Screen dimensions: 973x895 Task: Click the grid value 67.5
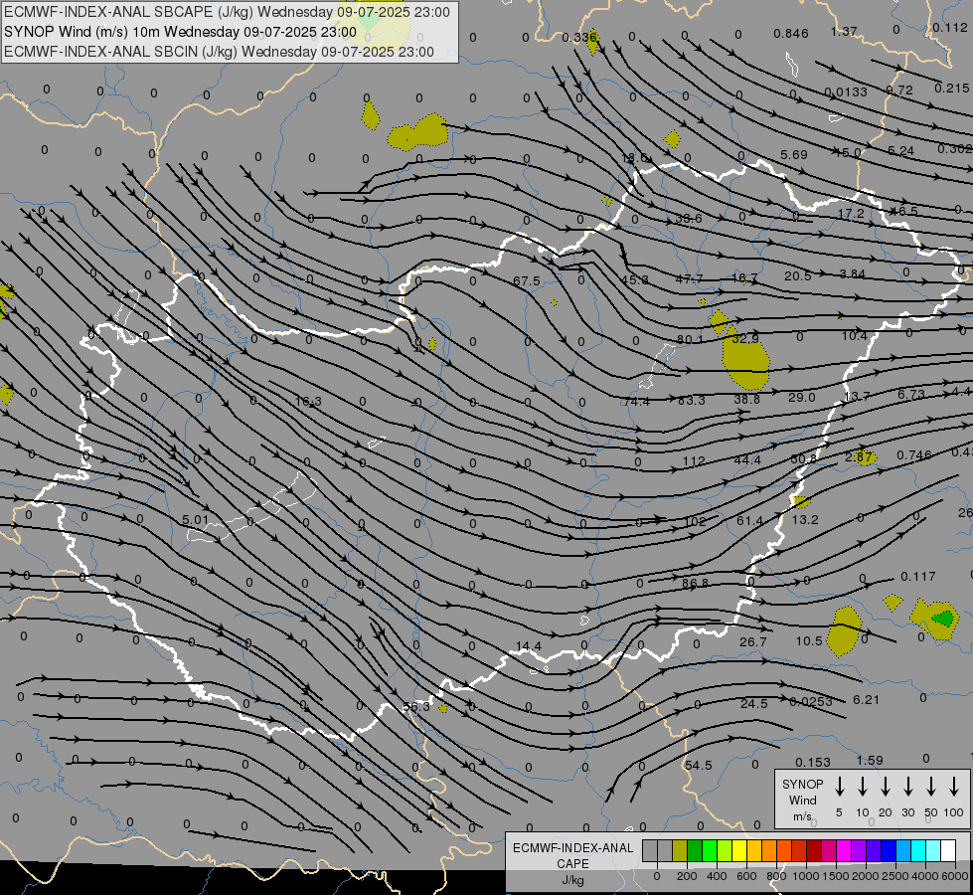(526, 281)
